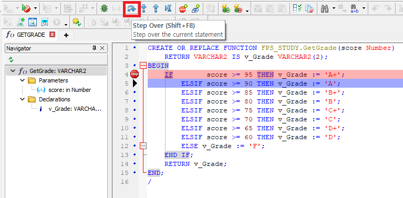Click the a→b replace binoculars icon
The width and height of the screenshot is (403, 198).
(x=355, y=9)
